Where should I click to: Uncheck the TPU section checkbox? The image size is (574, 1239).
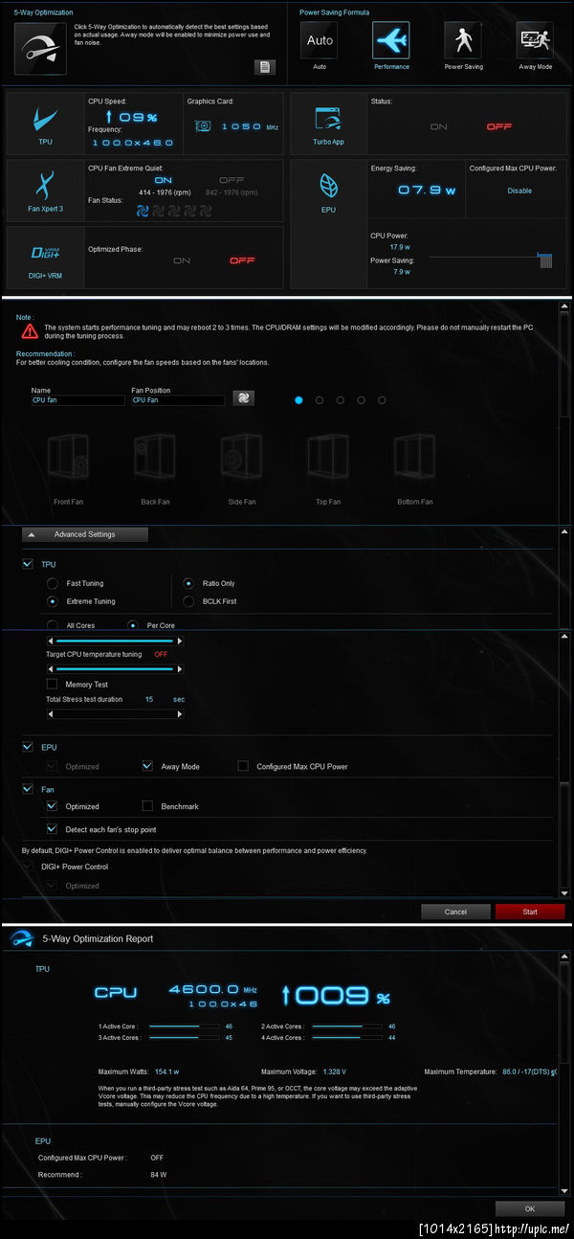(x=28, y=564)
